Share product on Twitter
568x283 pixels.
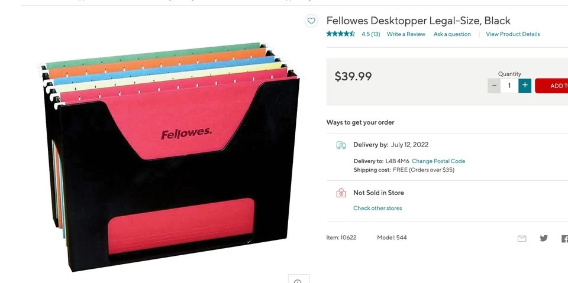pyautogui.click(x=544, y=238)
